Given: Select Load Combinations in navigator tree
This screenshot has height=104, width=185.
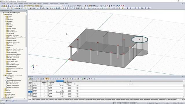Looking at the screenshot, I should tap(13, 84).
